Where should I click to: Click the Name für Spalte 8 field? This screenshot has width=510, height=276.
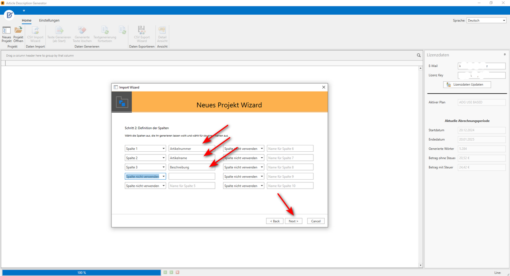(x=290, y=167)
